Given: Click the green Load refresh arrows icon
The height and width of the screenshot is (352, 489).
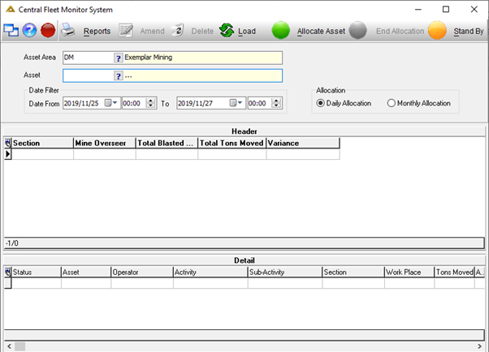Looking at the screenshot, I should 227,31.
